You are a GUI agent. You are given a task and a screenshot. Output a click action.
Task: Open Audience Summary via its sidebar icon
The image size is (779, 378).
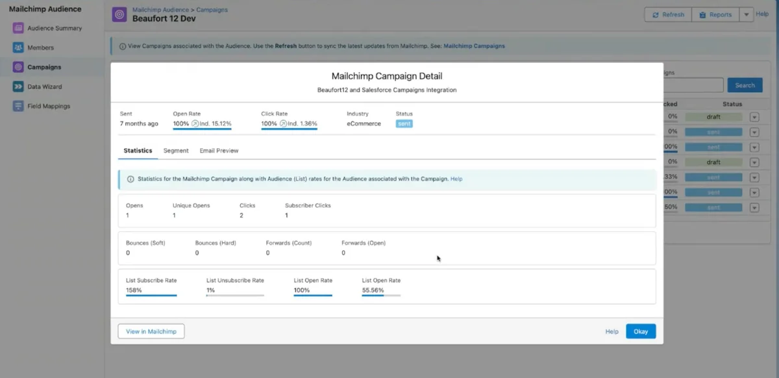coord(18,28)
